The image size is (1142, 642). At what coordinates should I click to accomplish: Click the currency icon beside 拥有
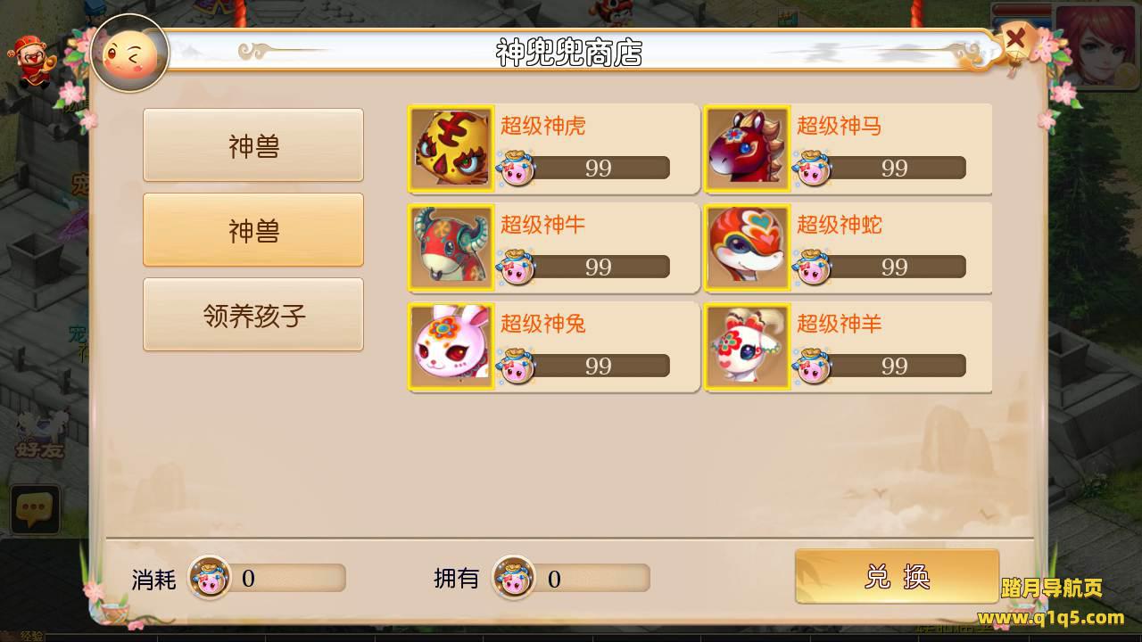tap(514, 578)
